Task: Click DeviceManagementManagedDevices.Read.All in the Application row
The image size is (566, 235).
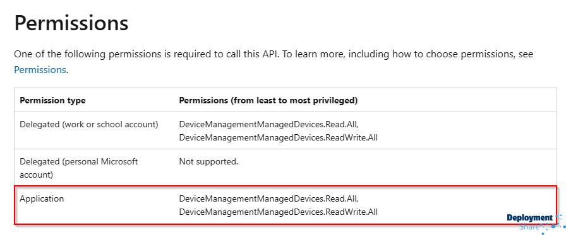Action: tap(268, 198)
